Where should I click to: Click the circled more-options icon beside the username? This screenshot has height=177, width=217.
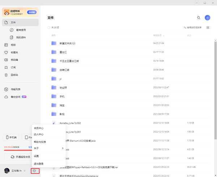click(34, 170)
